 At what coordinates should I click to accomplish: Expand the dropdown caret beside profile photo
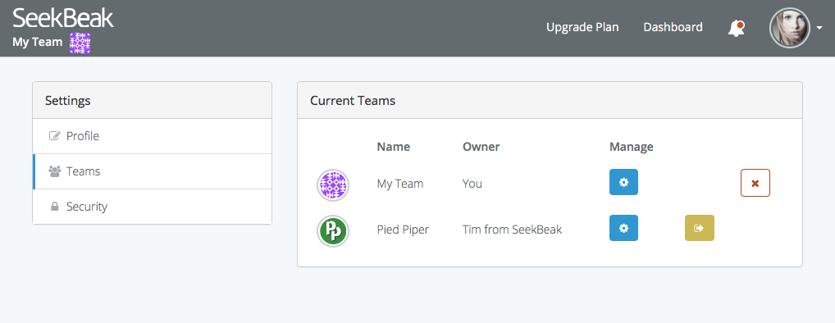click(x=819, y=29)
